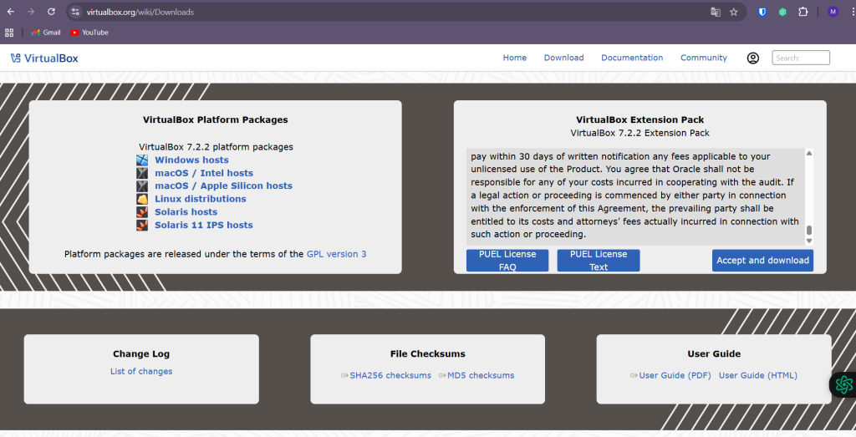
Task: Open the Community nav item
Action: pos(703,58)
